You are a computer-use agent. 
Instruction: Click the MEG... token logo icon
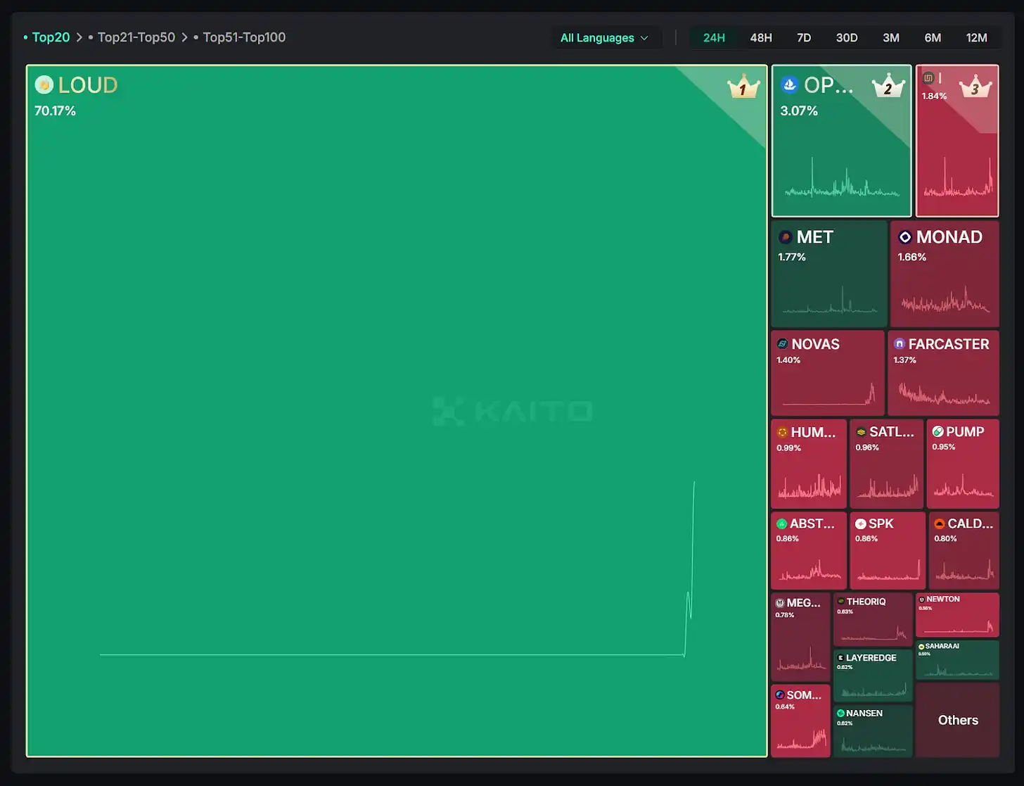coord(780,603)
